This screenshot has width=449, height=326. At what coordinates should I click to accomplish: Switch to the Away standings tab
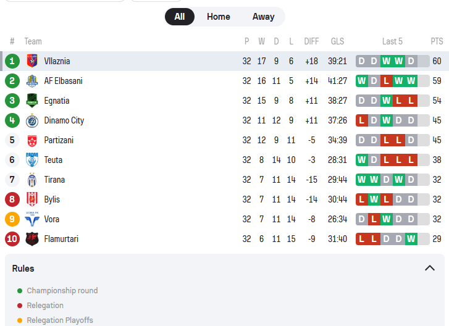[263, 17]
